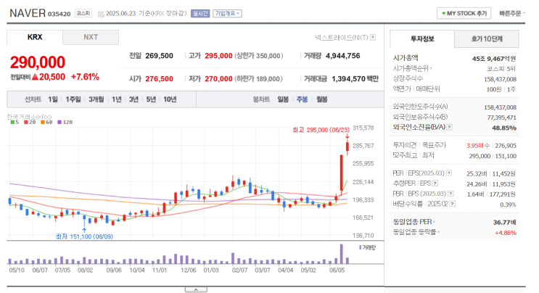Click the purple 거래량 legend marker
The width and height of the screenshot is (539, 293).
[x=361, y=247]
